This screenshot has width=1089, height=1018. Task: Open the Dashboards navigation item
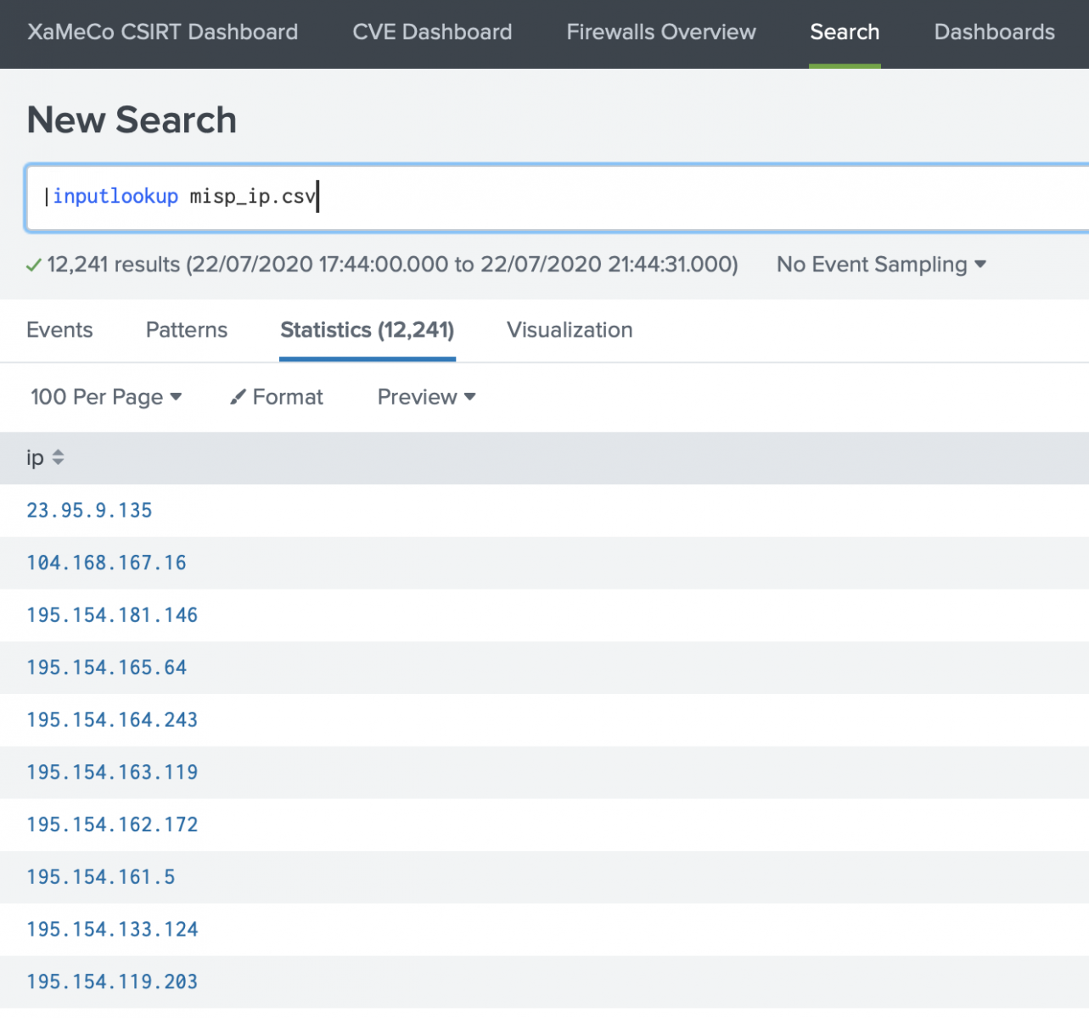coord(994,32)
